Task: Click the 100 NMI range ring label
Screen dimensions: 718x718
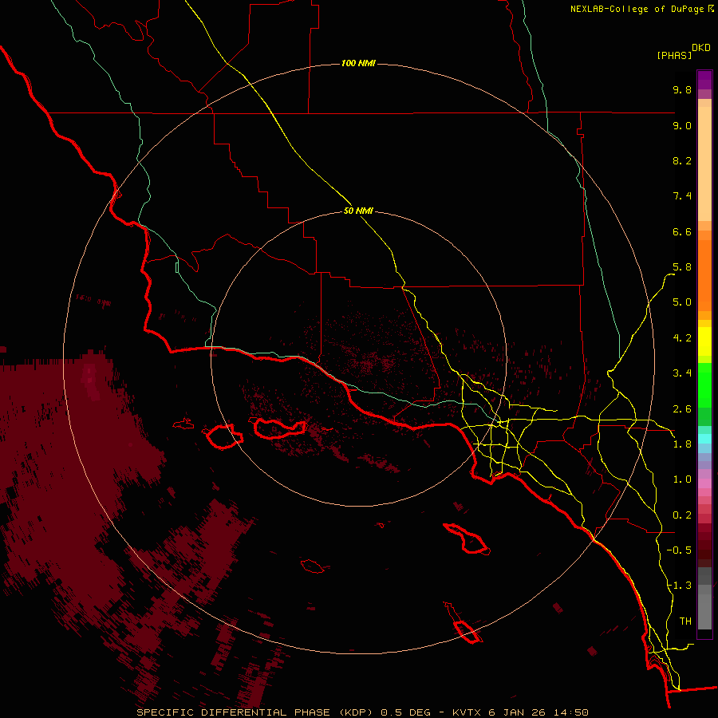Action: tap(358, 63)
